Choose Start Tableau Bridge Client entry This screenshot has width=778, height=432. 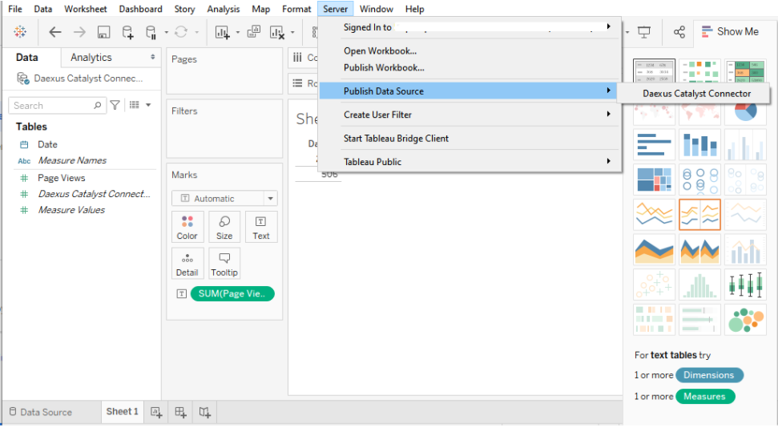(396, 139)
